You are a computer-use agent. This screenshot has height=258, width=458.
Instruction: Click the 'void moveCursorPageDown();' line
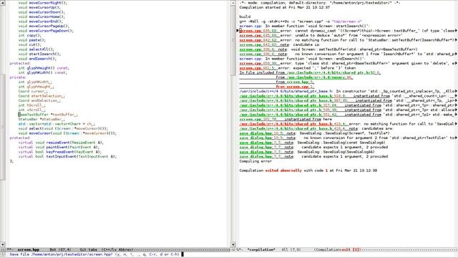[x=46, y=31]
